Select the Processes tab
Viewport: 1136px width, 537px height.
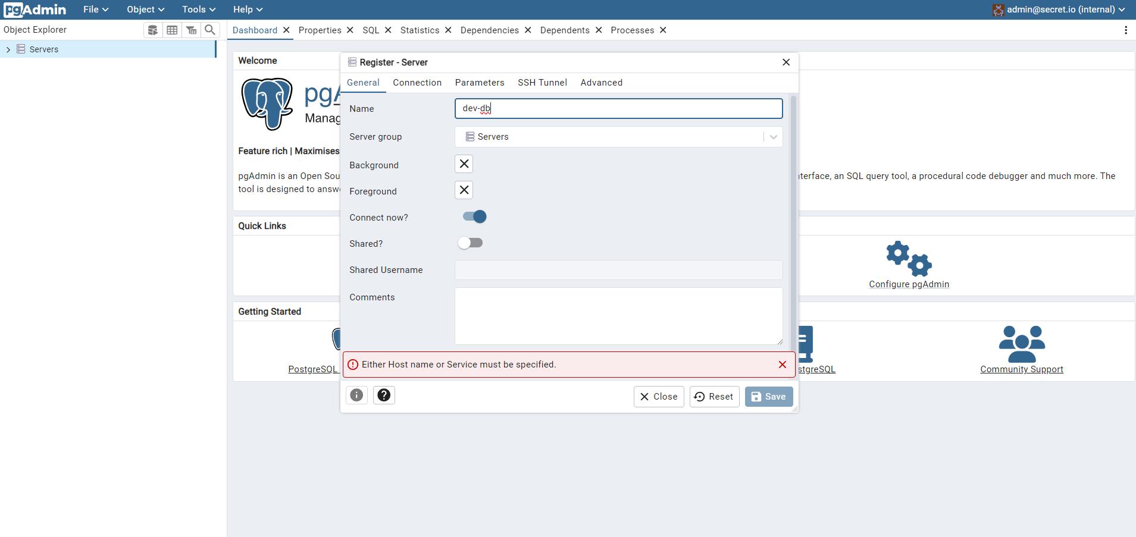[x=632, y=30]
